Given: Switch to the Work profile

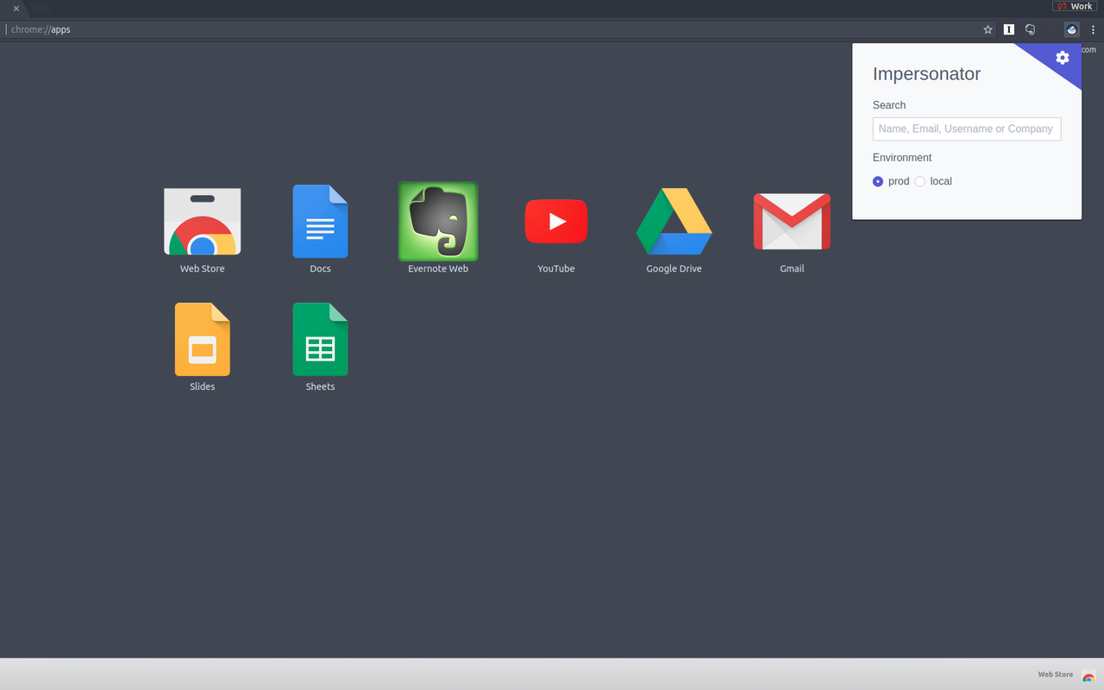Looking at the screenshot, I should [x=1075, y=6].
